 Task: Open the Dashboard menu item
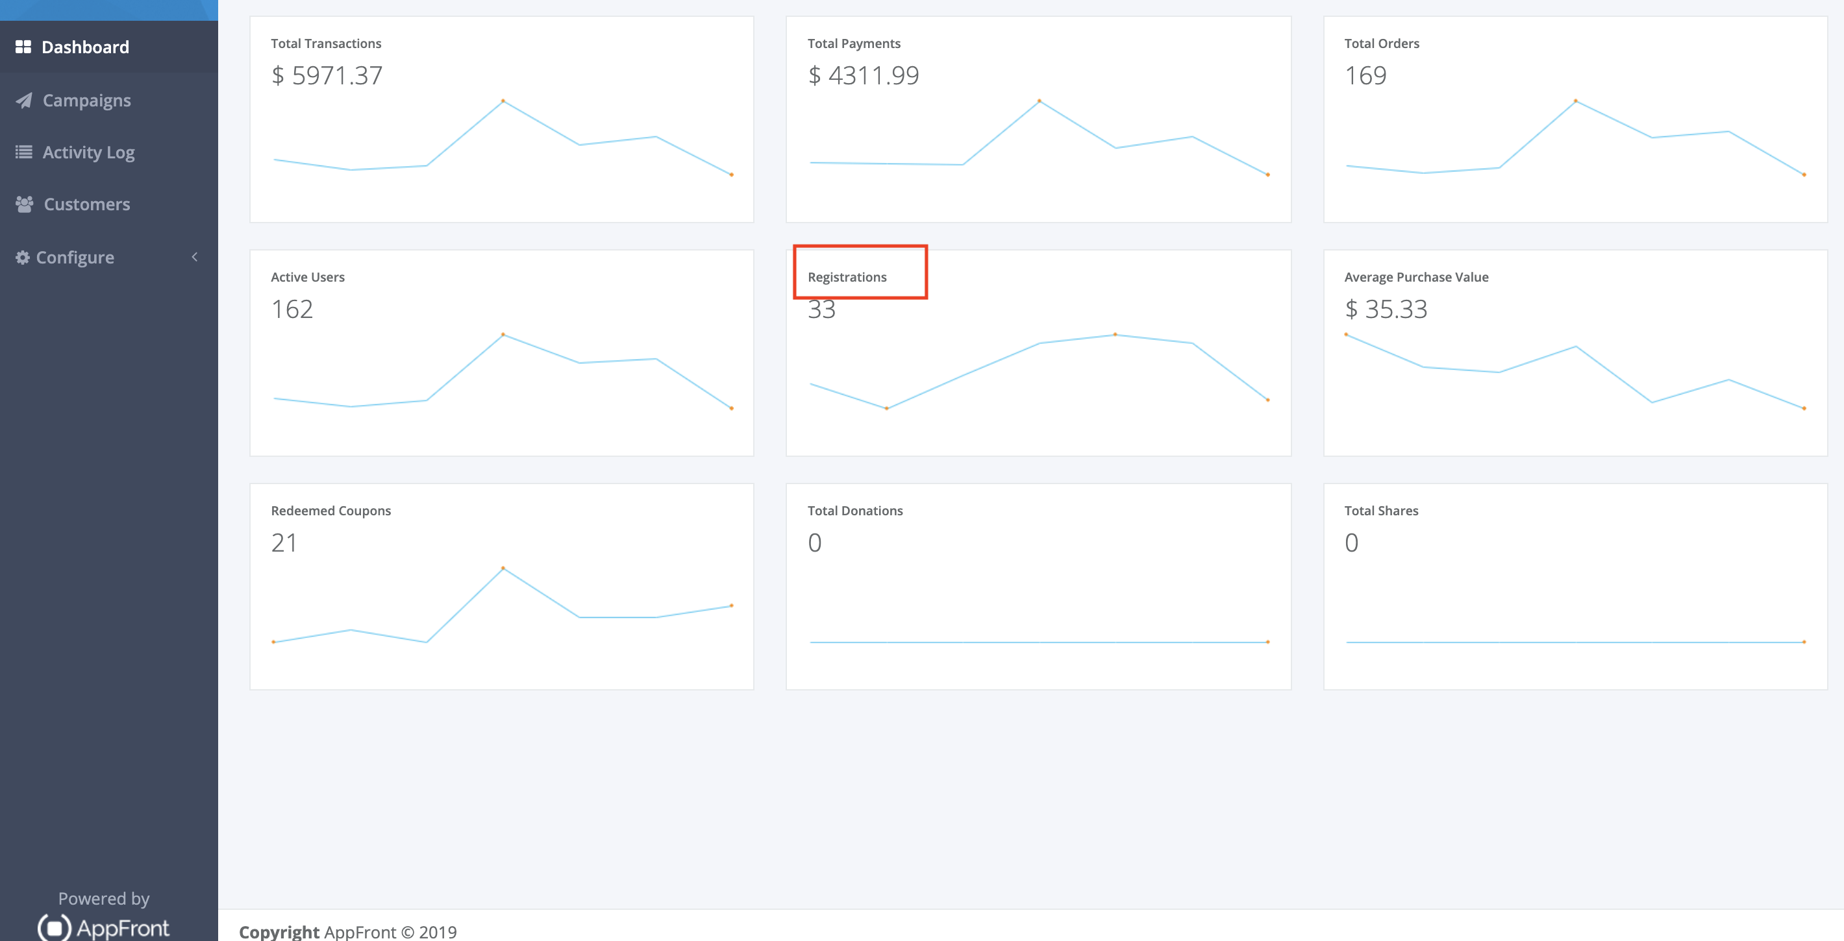(x=109, y=47)
